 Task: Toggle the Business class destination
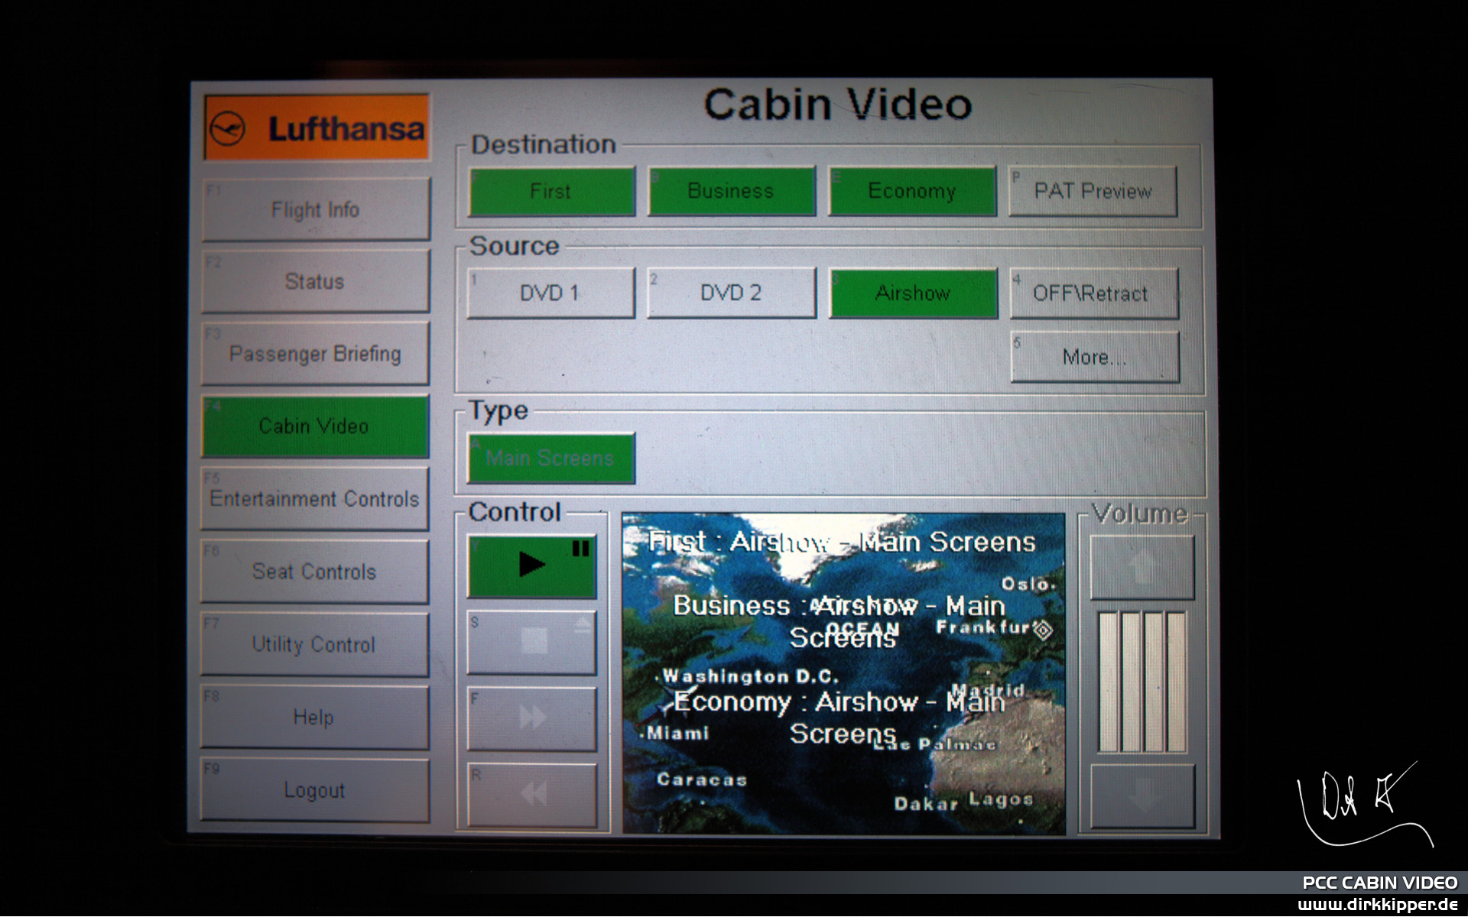click(x=731, y=191)
